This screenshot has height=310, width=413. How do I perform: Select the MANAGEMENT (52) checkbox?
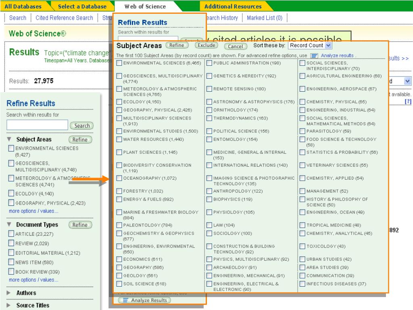click(302, 191)
